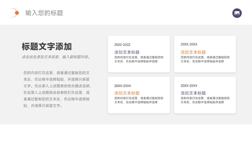This screenshot has height=141, width=252.
Task: Click the long gray body paragraph on the left
Action: 57,89
